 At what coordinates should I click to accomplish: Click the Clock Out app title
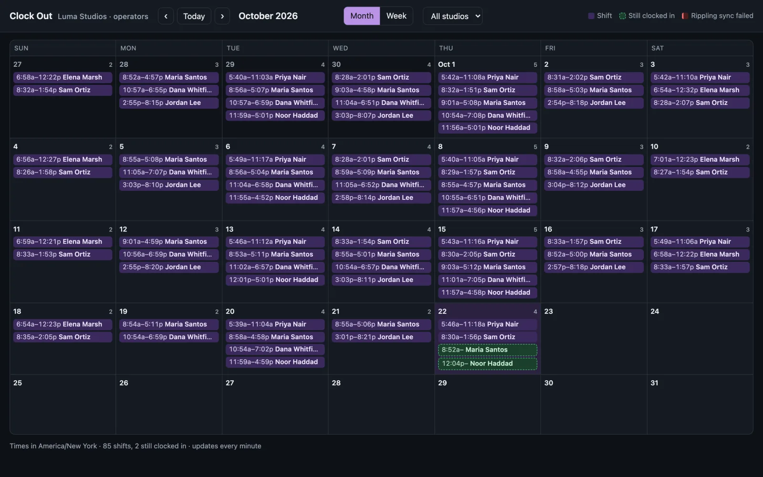click(x=31, y=16)
